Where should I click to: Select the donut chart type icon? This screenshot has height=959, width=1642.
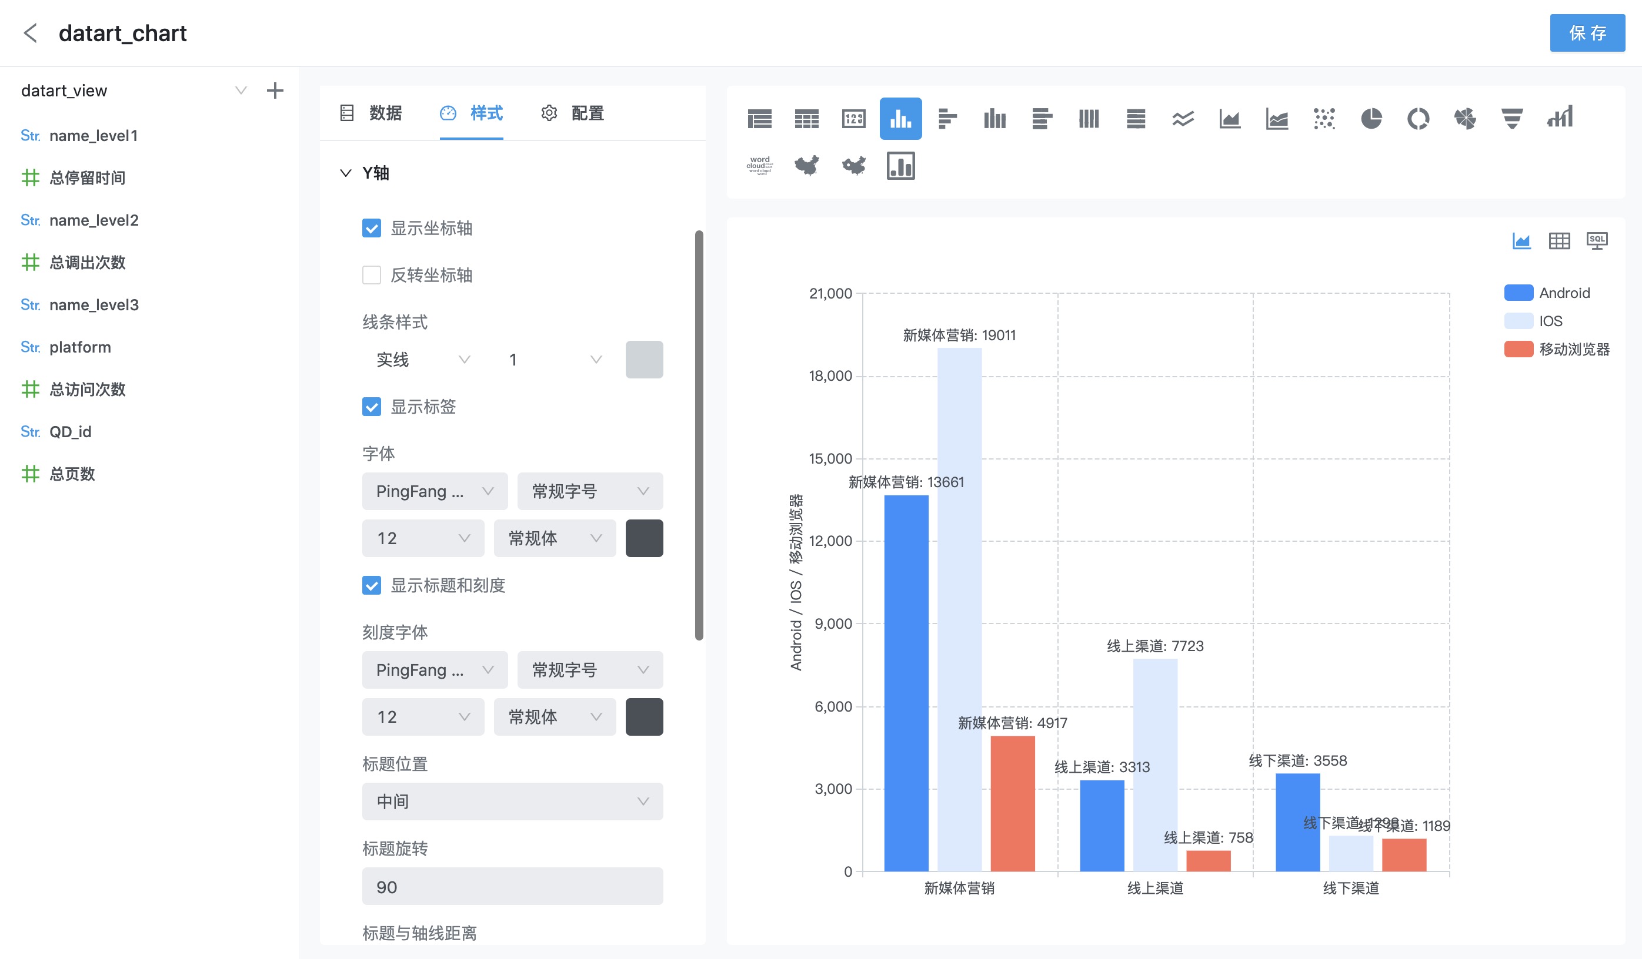tap(1418, 119)
